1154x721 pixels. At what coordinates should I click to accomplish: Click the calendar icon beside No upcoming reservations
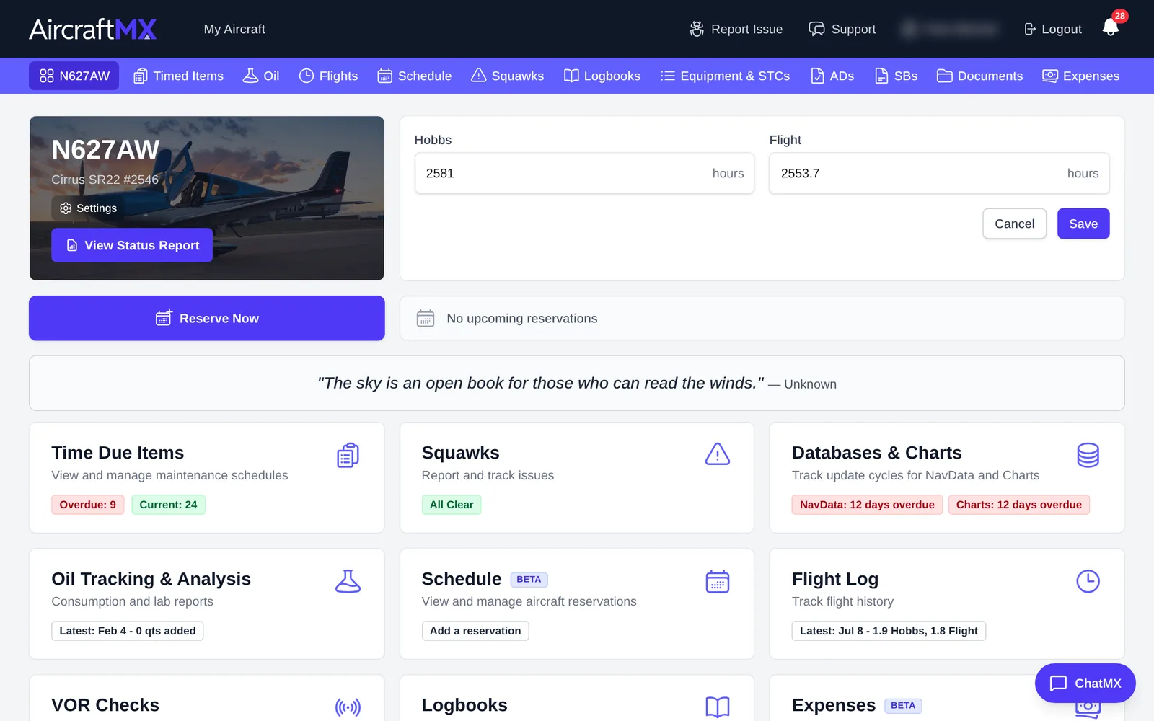pyautogui.click(x=426, y=318)
